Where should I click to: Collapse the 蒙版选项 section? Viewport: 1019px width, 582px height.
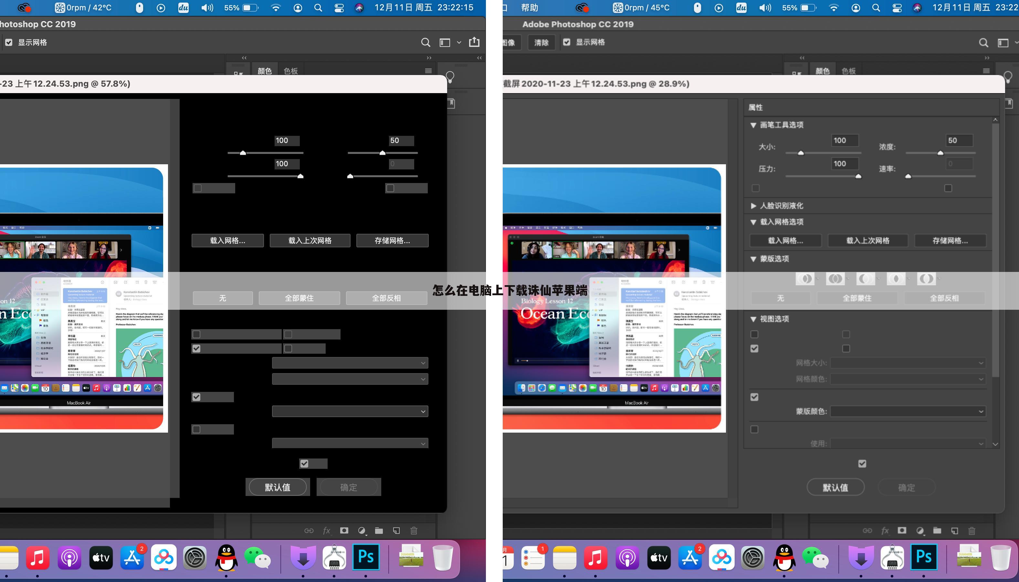coord(753,259)
